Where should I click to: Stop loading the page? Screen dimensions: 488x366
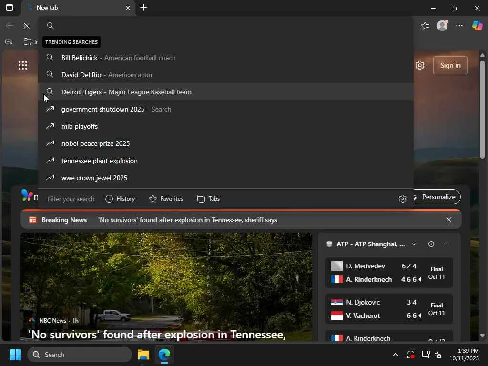(27, 26)
